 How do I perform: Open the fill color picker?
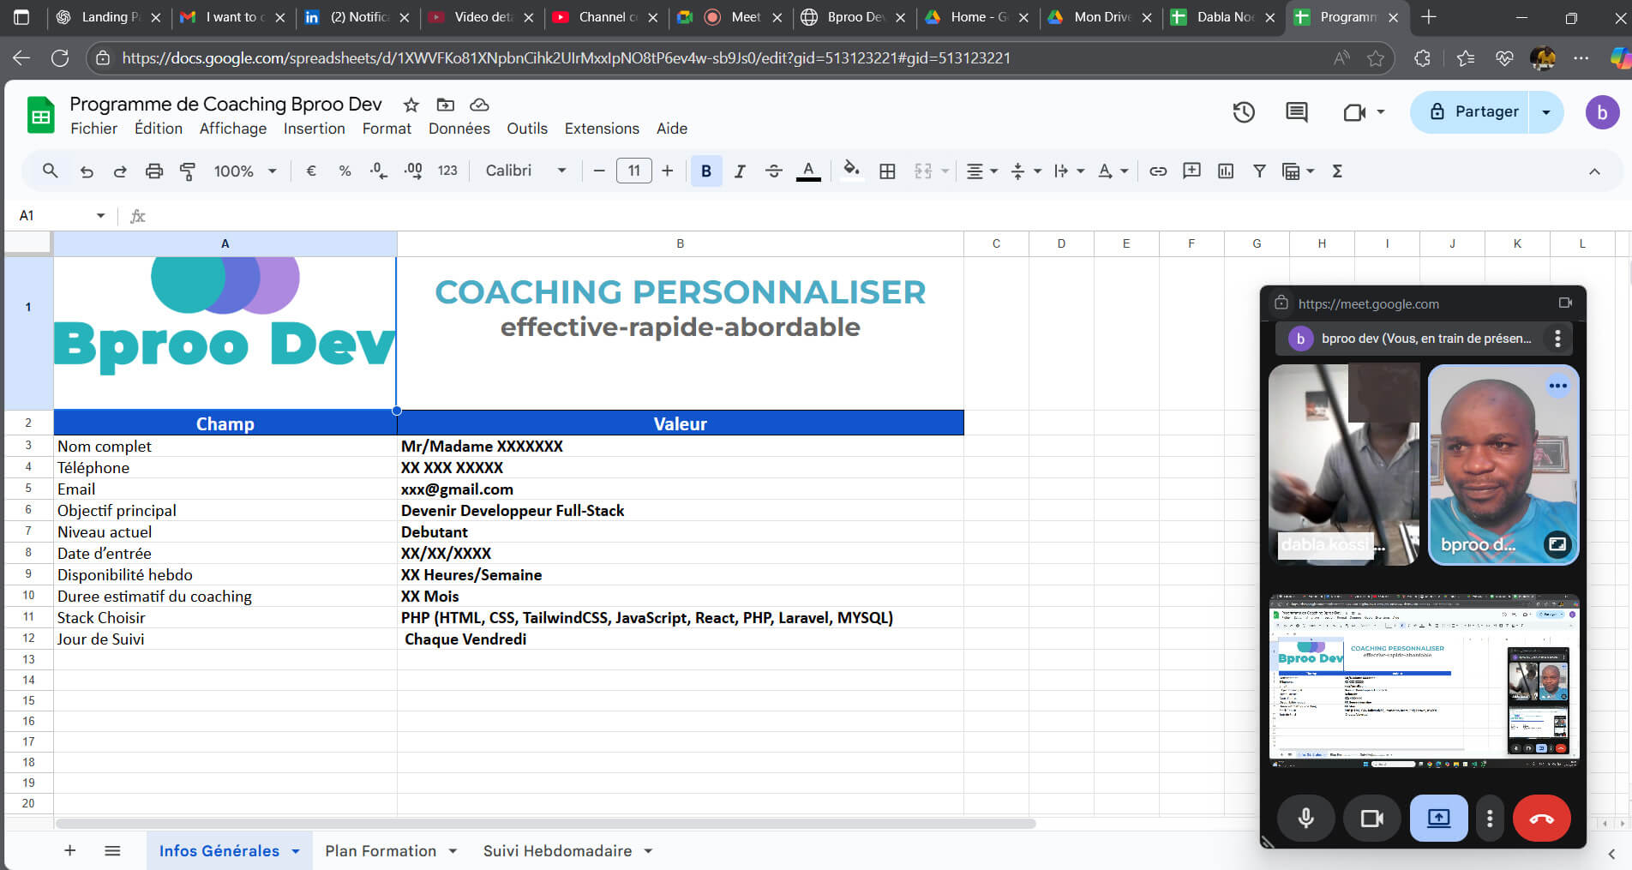pyautogui.click(x=851, y=170)
